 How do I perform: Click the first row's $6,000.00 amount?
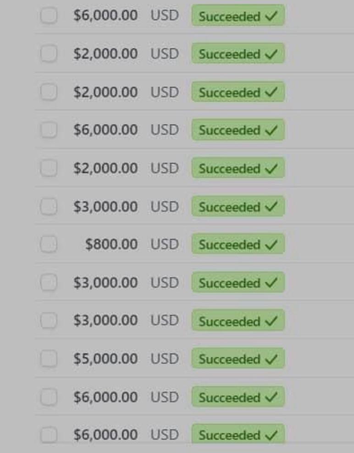click(x=105, y=16)
